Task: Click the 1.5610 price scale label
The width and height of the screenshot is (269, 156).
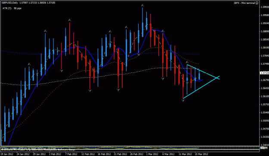Action: pos(265,96)
